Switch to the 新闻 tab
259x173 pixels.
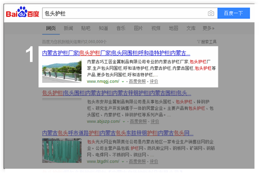68,28
